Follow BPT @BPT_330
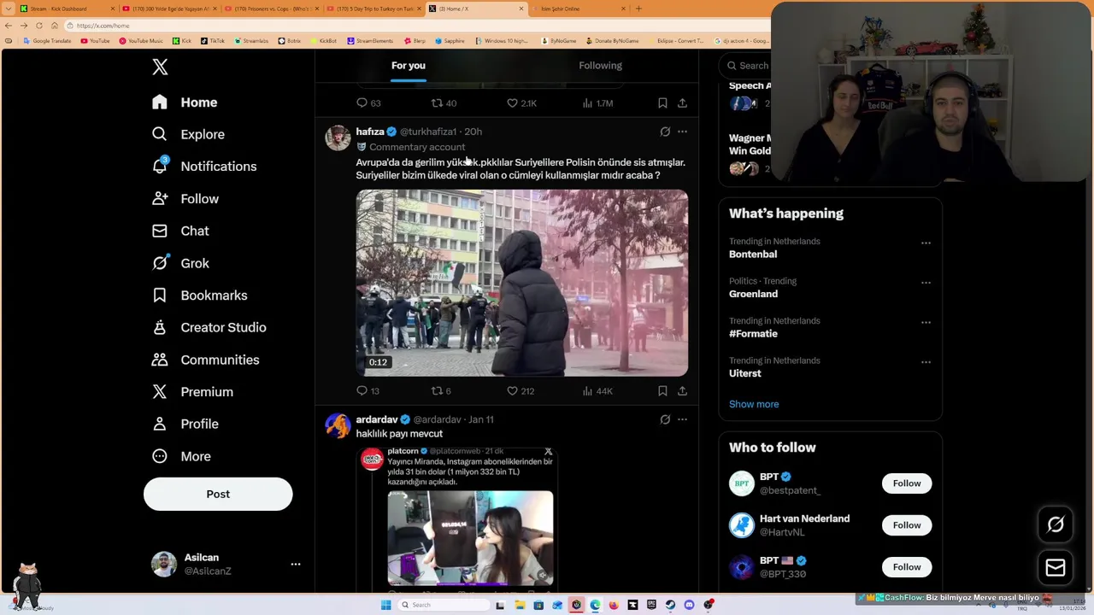 [907, 567]
